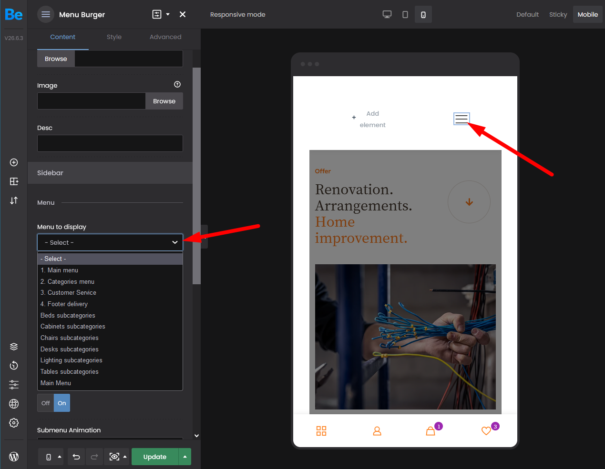Choose '1. Main menu' option
Screen dimensions: 605x469
[x=110, y=270]
